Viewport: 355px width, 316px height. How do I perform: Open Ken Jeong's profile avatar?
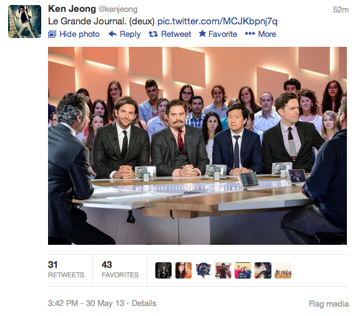[25, 21]
